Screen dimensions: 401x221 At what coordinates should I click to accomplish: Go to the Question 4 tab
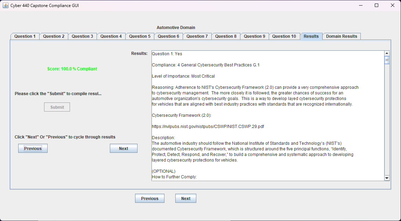[x=111, y=36]
